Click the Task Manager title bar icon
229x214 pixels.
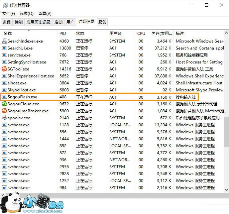(5, 5)
